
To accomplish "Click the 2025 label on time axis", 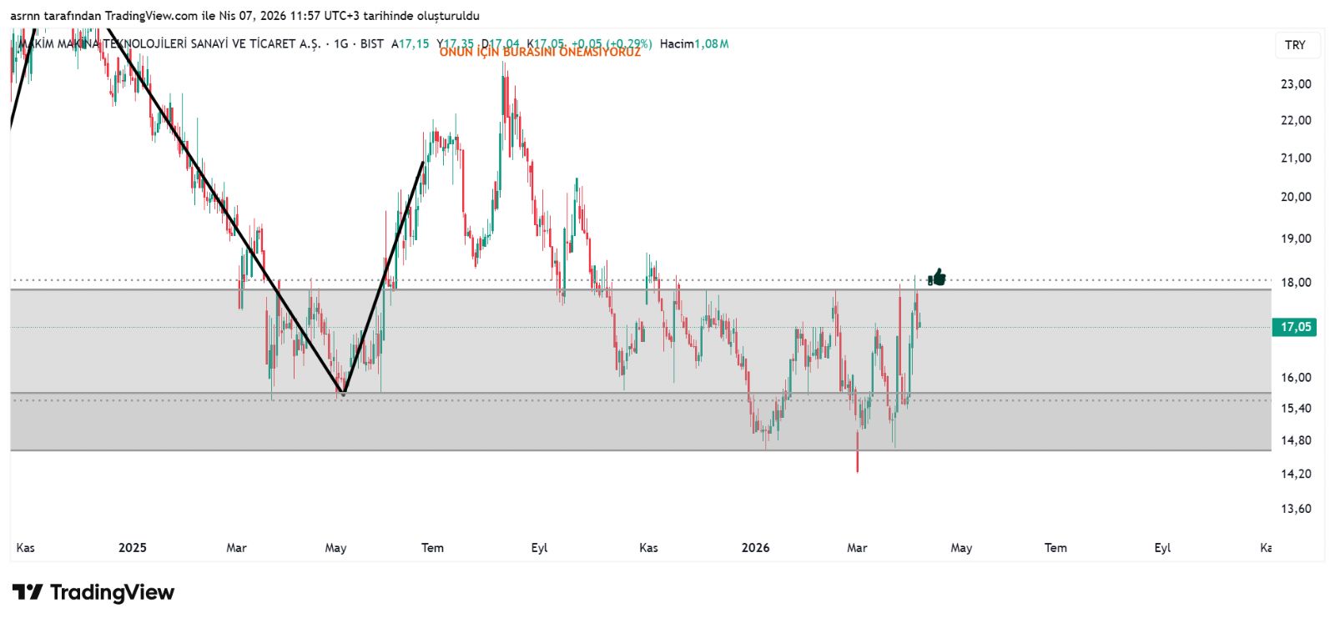I will [x=132, y=548].
